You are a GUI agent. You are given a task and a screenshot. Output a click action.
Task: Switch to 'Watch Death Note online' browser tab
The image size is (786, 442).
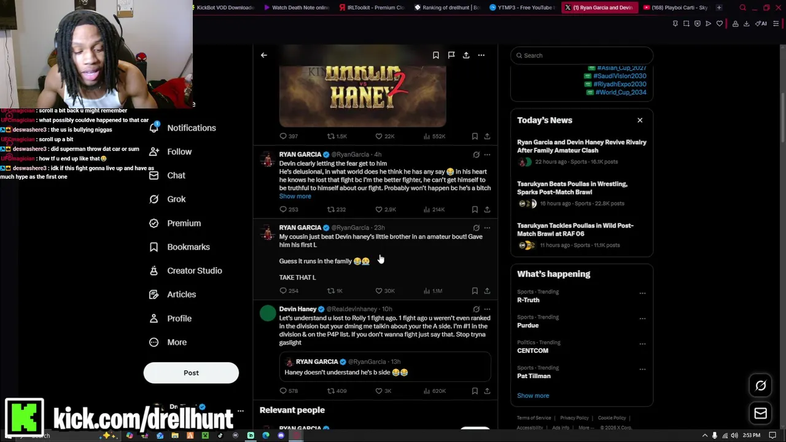[296, 7]
